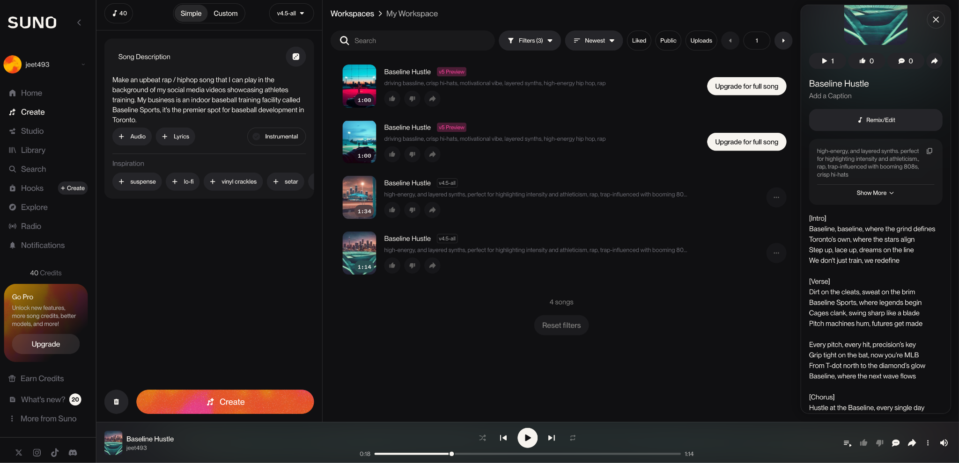Viewport: 959px width, 463px height.
Task: Toggle the Public filter
Action: click(x=668, y=41)
